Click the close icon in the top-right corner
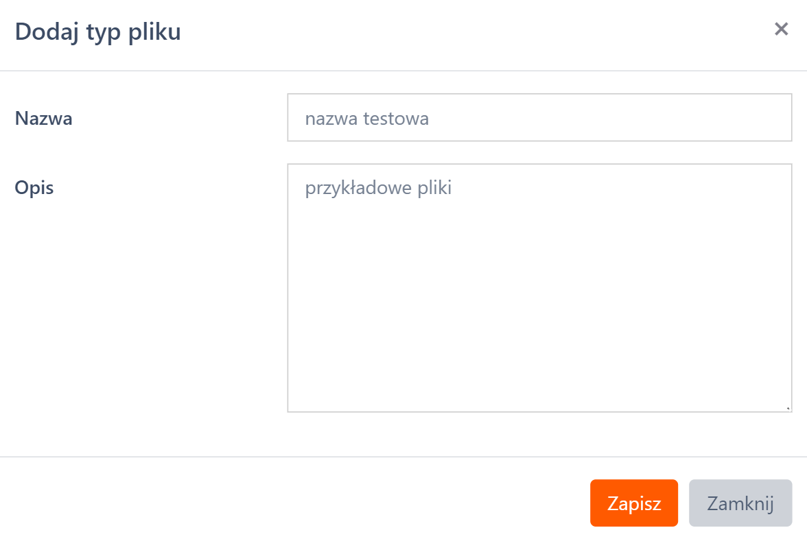 coord(781,29)
